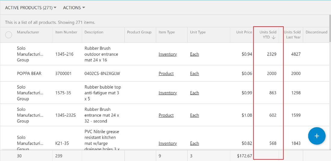Select item number 1345-232S
Viewport: 331px width, 161px height.
pos(66,115)
